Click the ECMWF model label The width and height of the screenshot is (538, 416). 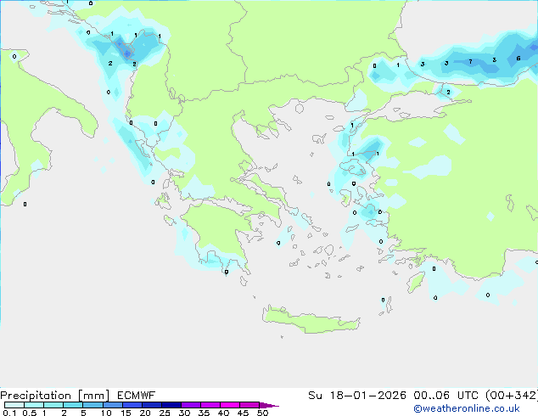[136, 395]
